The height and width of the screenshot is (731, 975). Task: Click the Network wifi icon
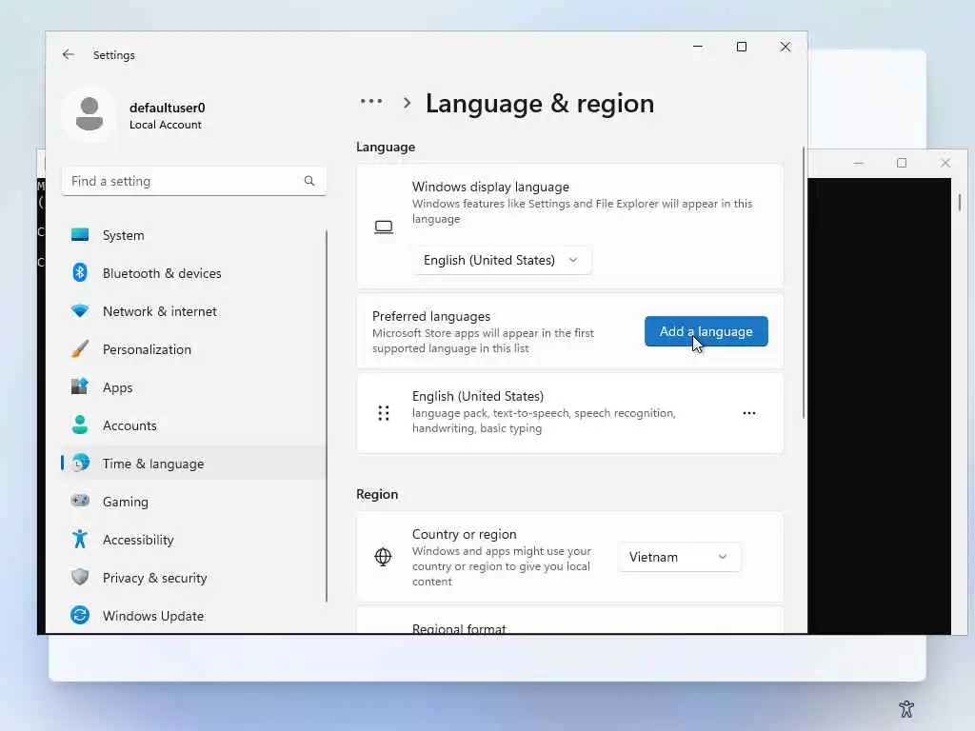[x=80, y=311]
